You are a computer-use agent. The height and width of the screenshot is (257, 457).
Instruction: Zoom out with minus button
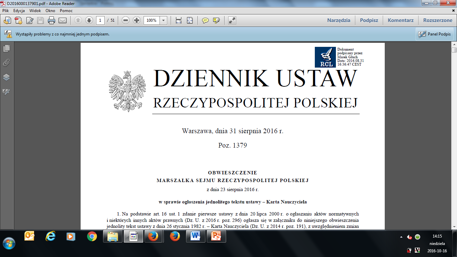click(125, 20)
